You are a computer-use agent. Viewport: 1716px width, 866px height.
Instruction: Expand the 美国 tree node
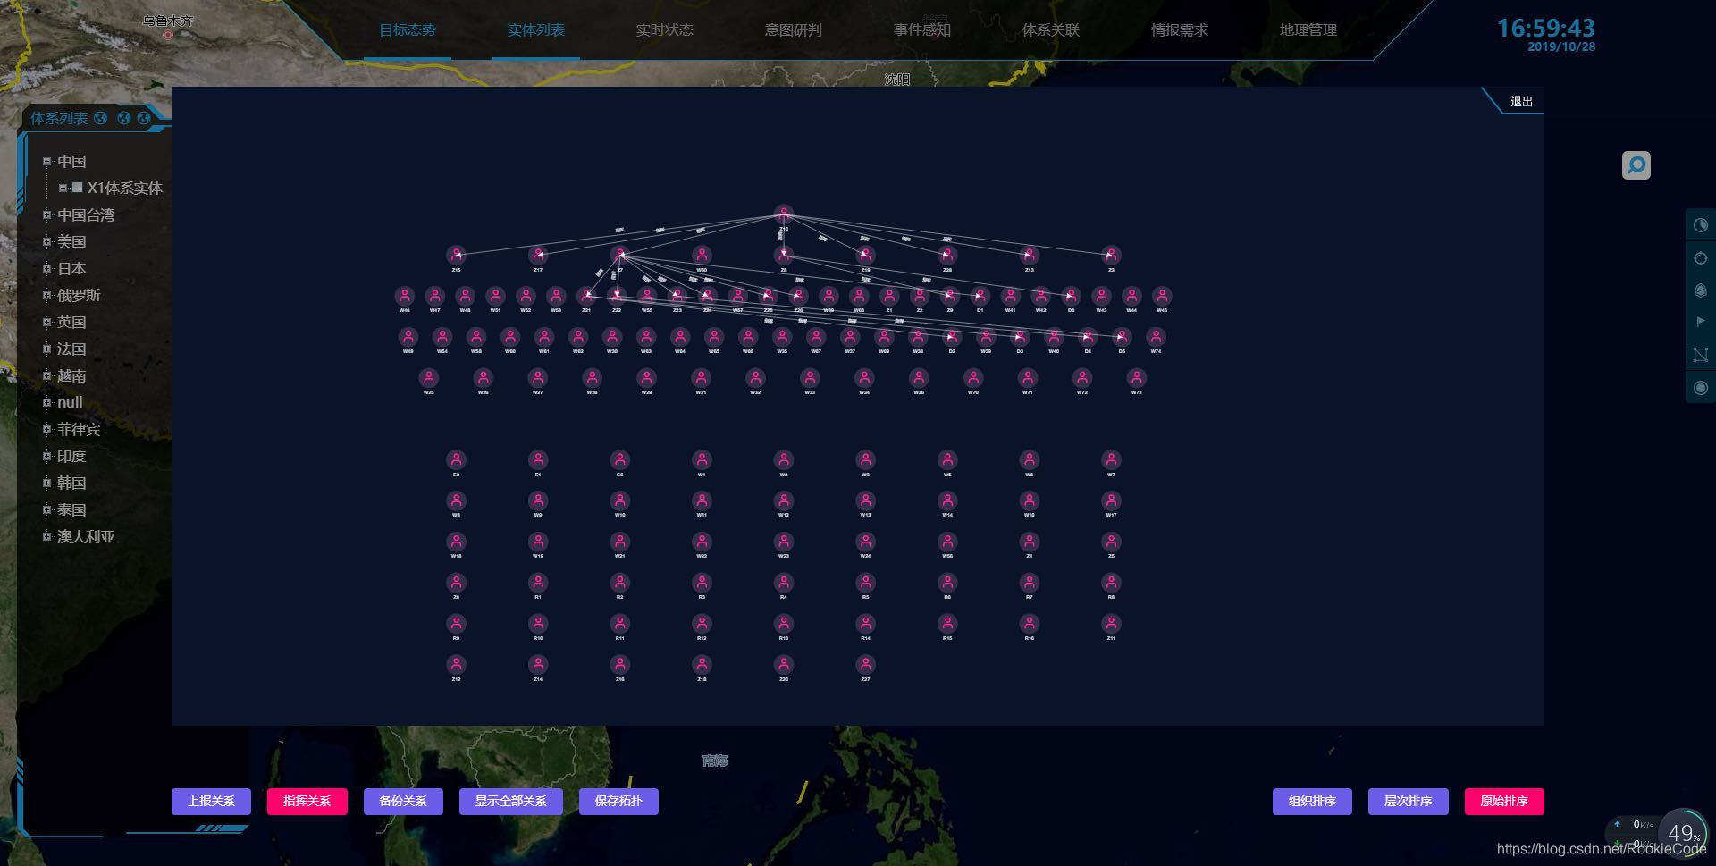[46, 241]
